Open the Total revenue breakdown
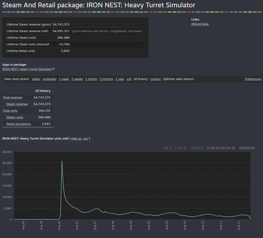The image size is (263, 238). (12, 97)
